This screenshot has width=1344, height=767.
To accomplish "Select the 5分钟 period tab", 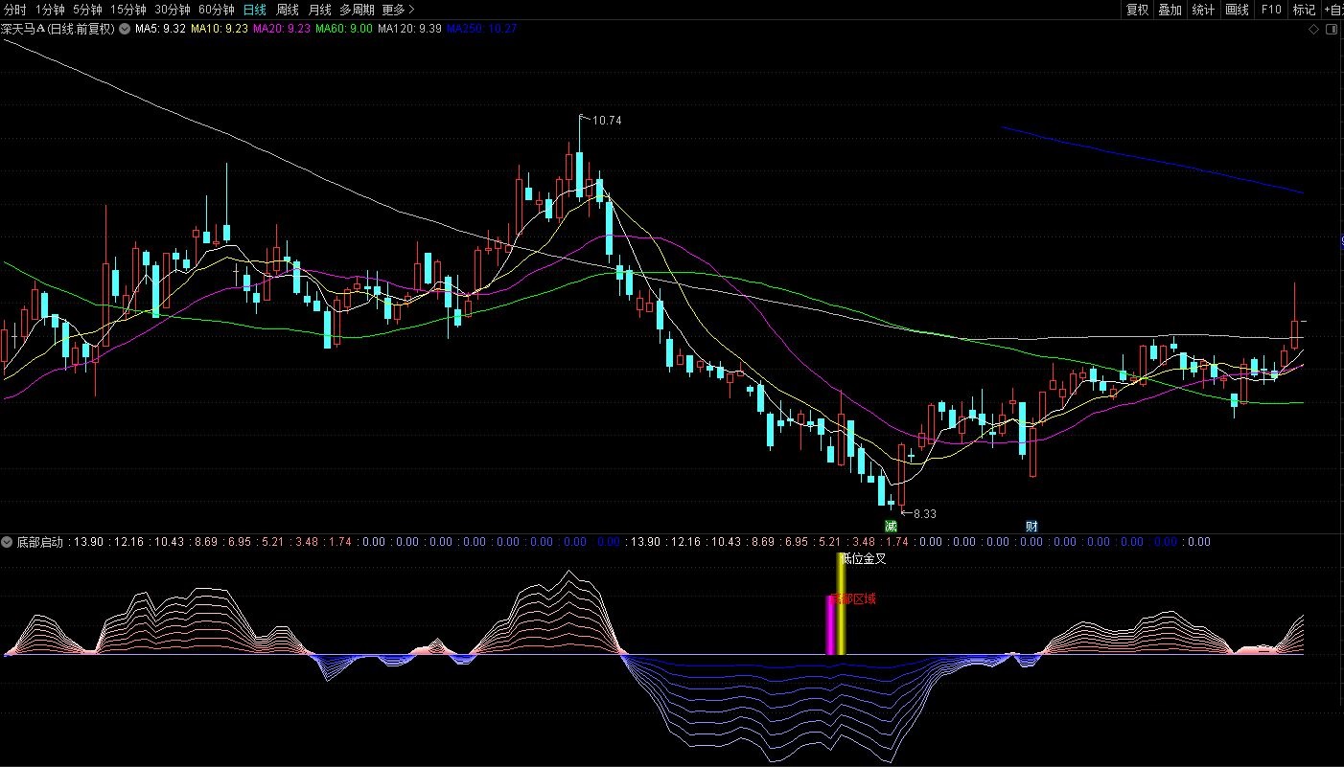I will (87, 10).
